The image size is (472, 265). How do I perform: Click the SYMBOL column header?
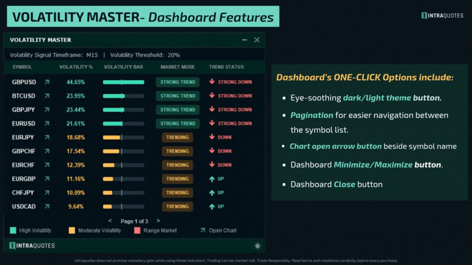click(x=22, y=67)
